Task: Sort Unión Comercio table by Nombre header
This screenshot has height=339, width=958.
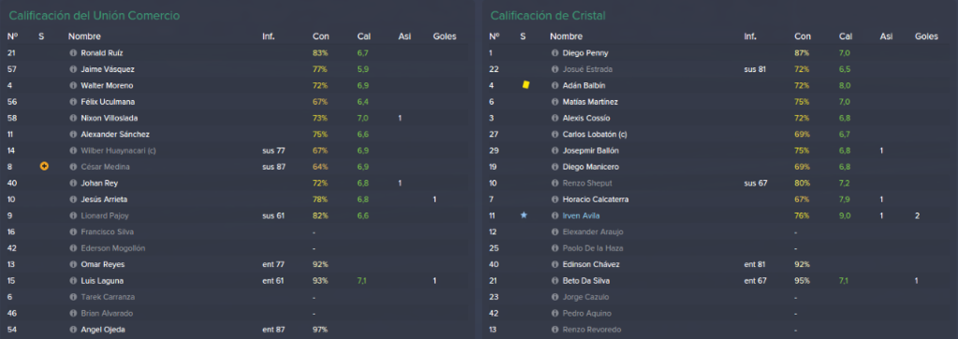Action: (84, 36)
